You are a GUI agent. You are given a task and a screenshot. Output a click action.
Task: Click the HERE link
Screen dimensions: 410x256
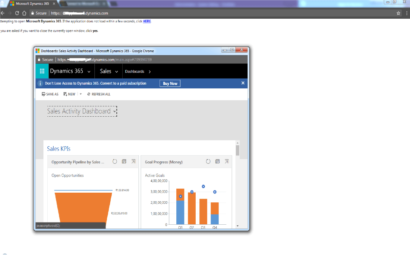(147, 21)
